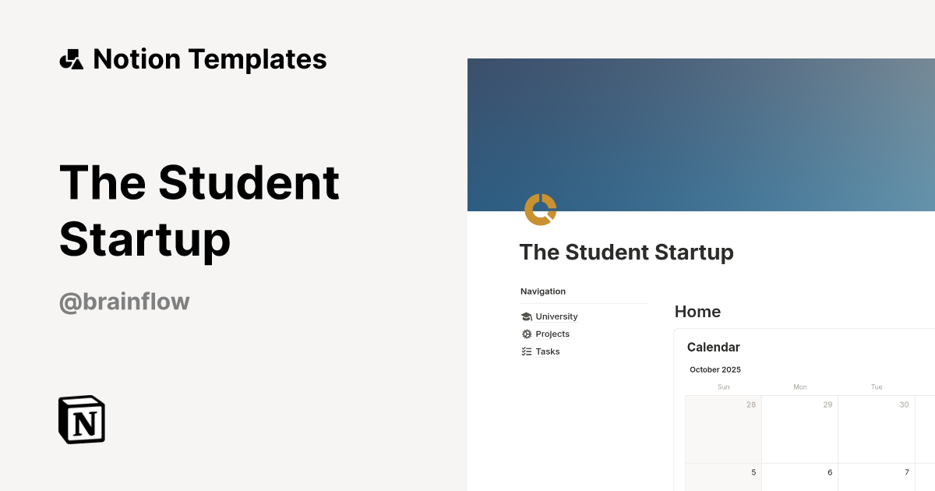Click the gear icon beside Projects
Screen dimensions: 935x491
[x=527, y=334]
